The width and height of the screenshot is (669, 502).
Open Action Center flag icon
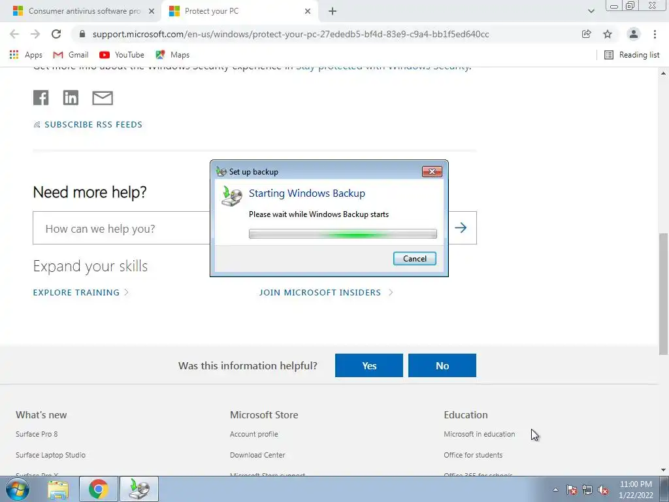572,490
